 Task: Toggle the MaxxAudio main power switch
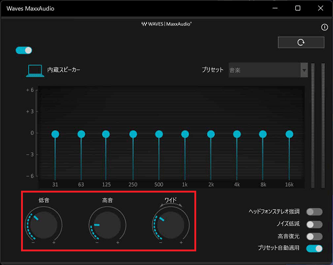24,50
